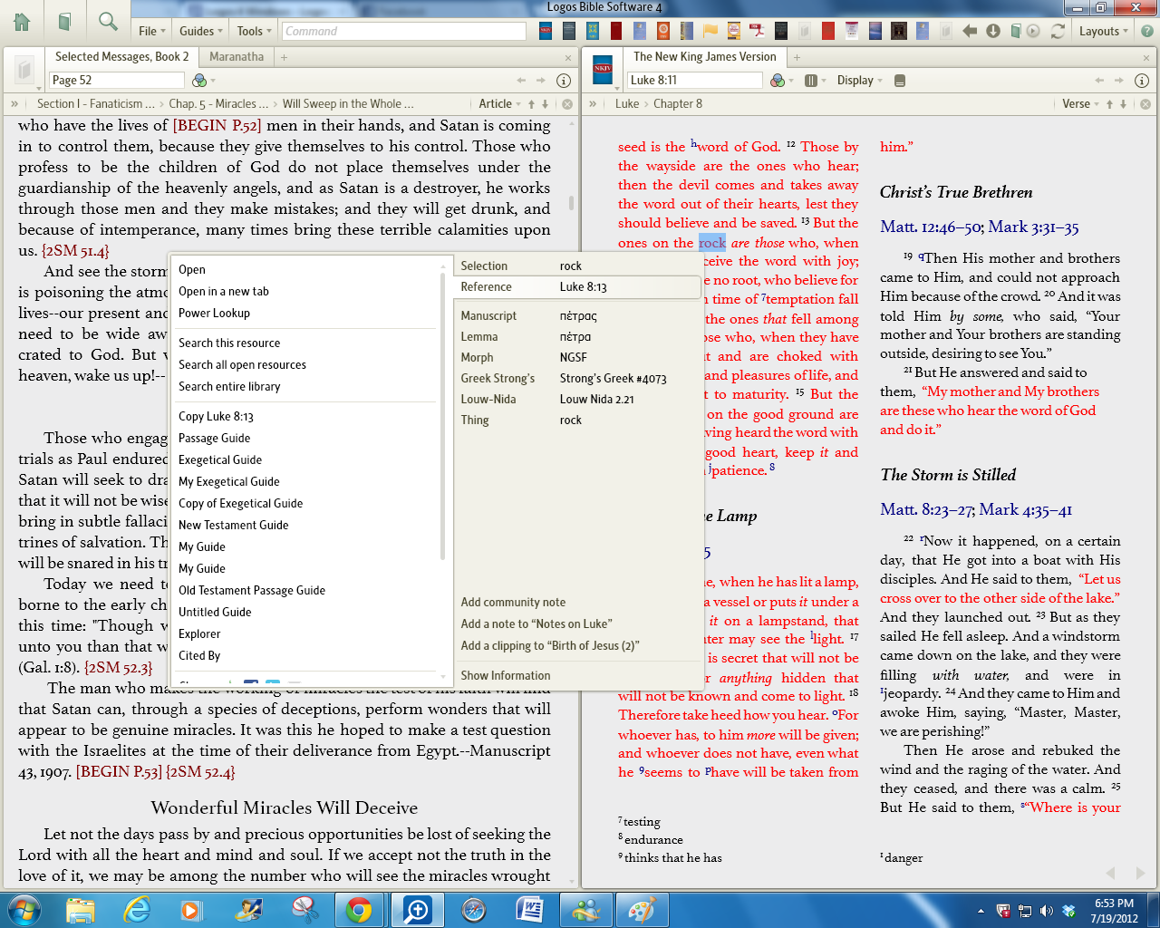Select the Reference Luke 8:13 row
This screenshot has width=1160, height=928.
576,287
